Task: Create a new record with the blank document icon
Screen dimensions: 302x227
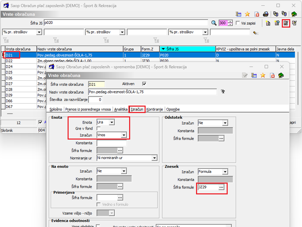Action: click(268, 23)
